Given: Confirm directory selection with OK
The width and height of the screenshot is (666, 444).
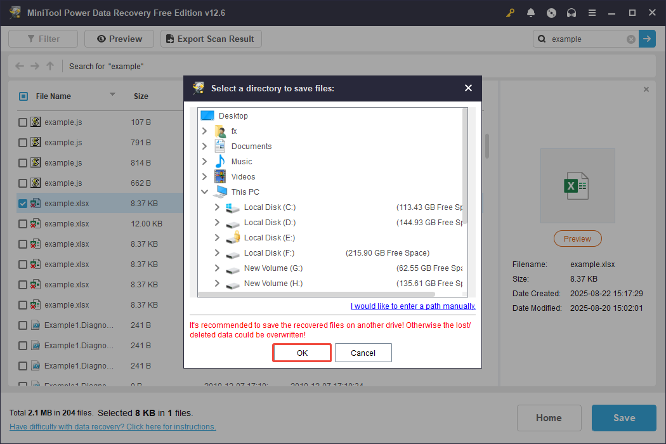Looking at the screenshot, I should click(301, 353).
